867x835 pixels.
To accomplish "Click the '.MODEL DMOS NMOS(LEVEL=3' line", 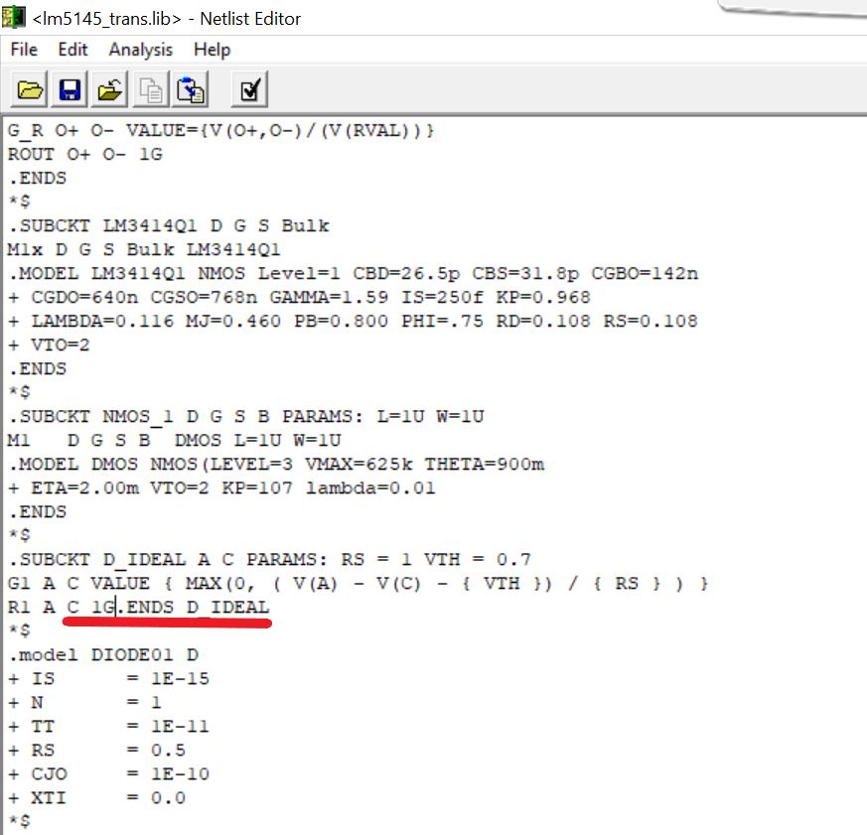I will tap(276, 465).
